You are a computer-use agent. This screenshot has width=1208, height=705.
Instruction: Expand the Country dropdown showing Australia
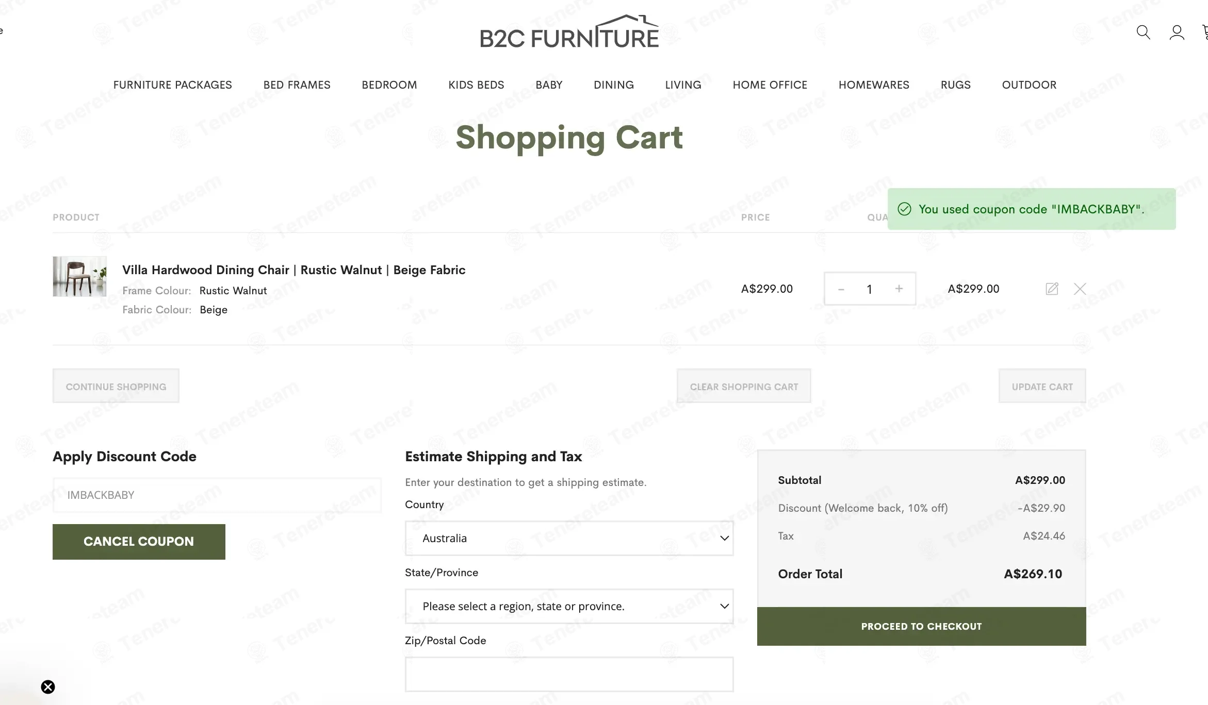pos(569,538)
